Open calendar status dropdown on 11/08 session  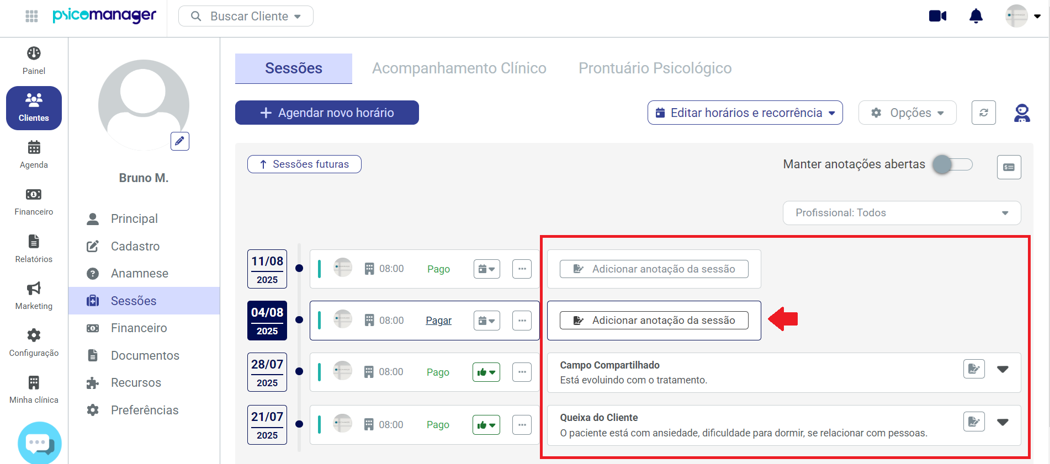coord(487,269)
